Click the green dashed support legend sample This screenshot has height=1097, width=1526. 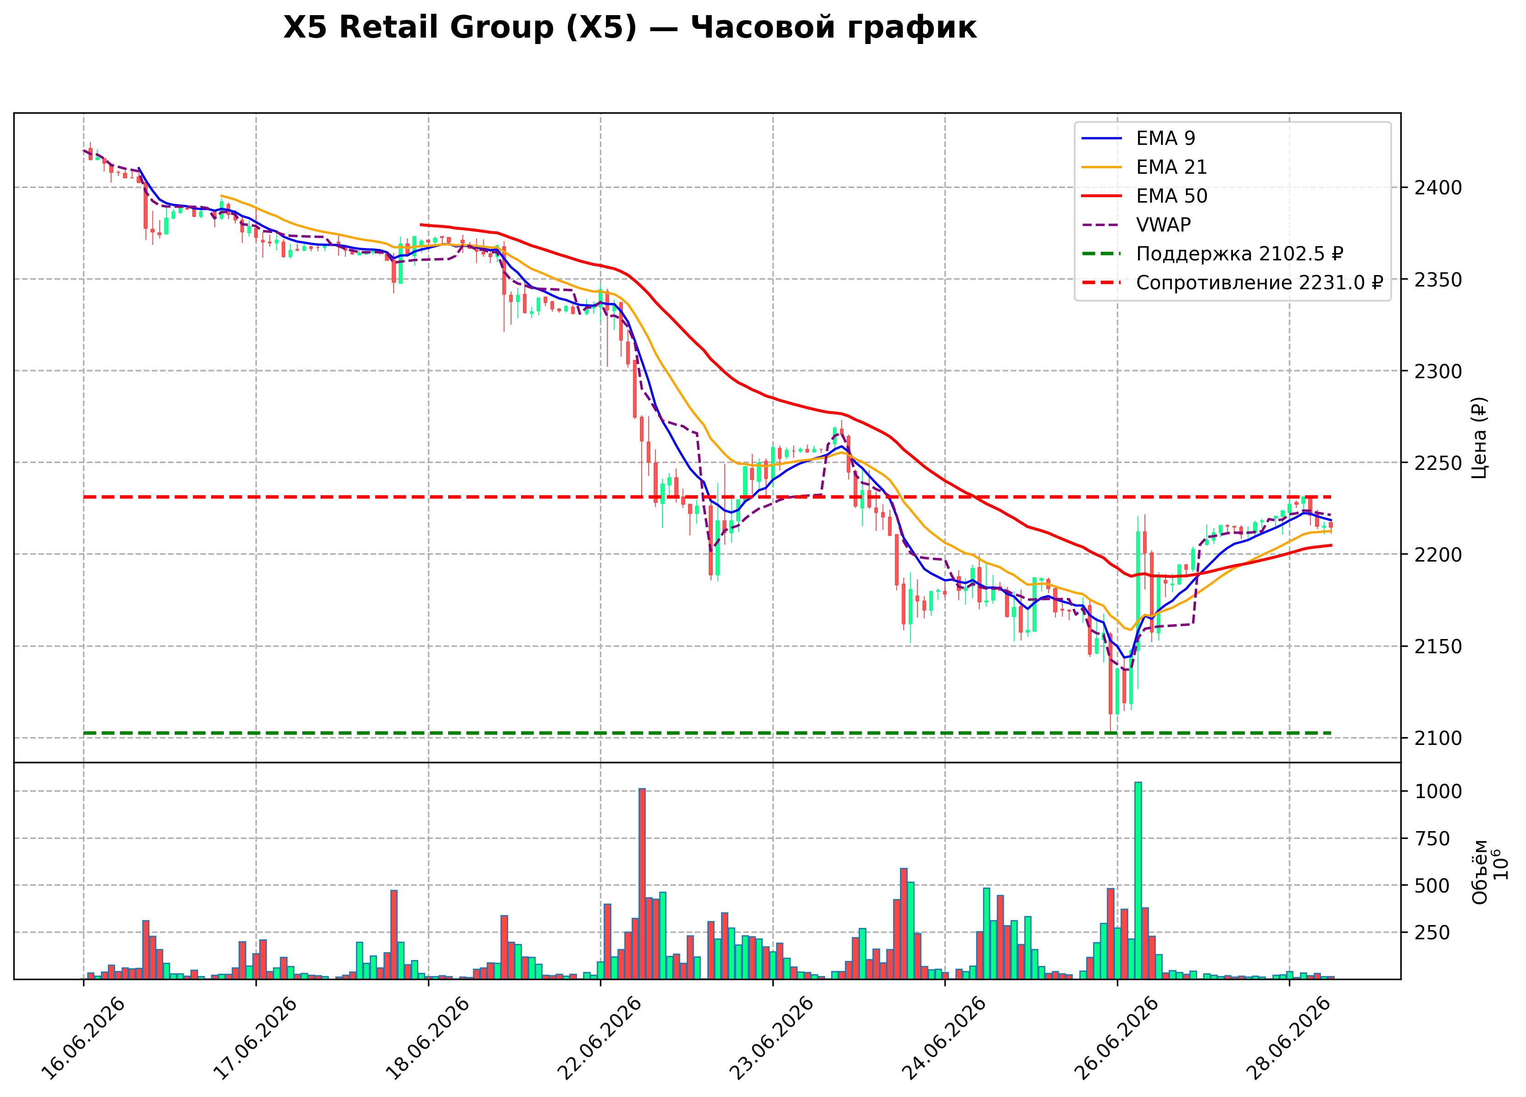click(1101, 254)
